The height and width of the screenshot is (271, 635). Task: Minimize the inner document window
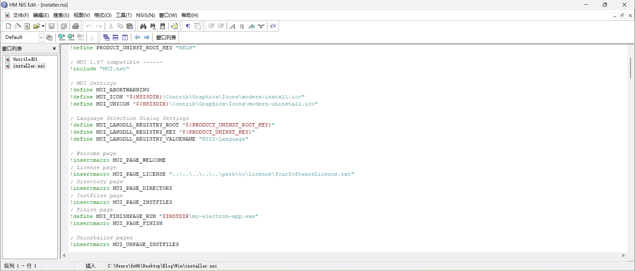point(615,16)
